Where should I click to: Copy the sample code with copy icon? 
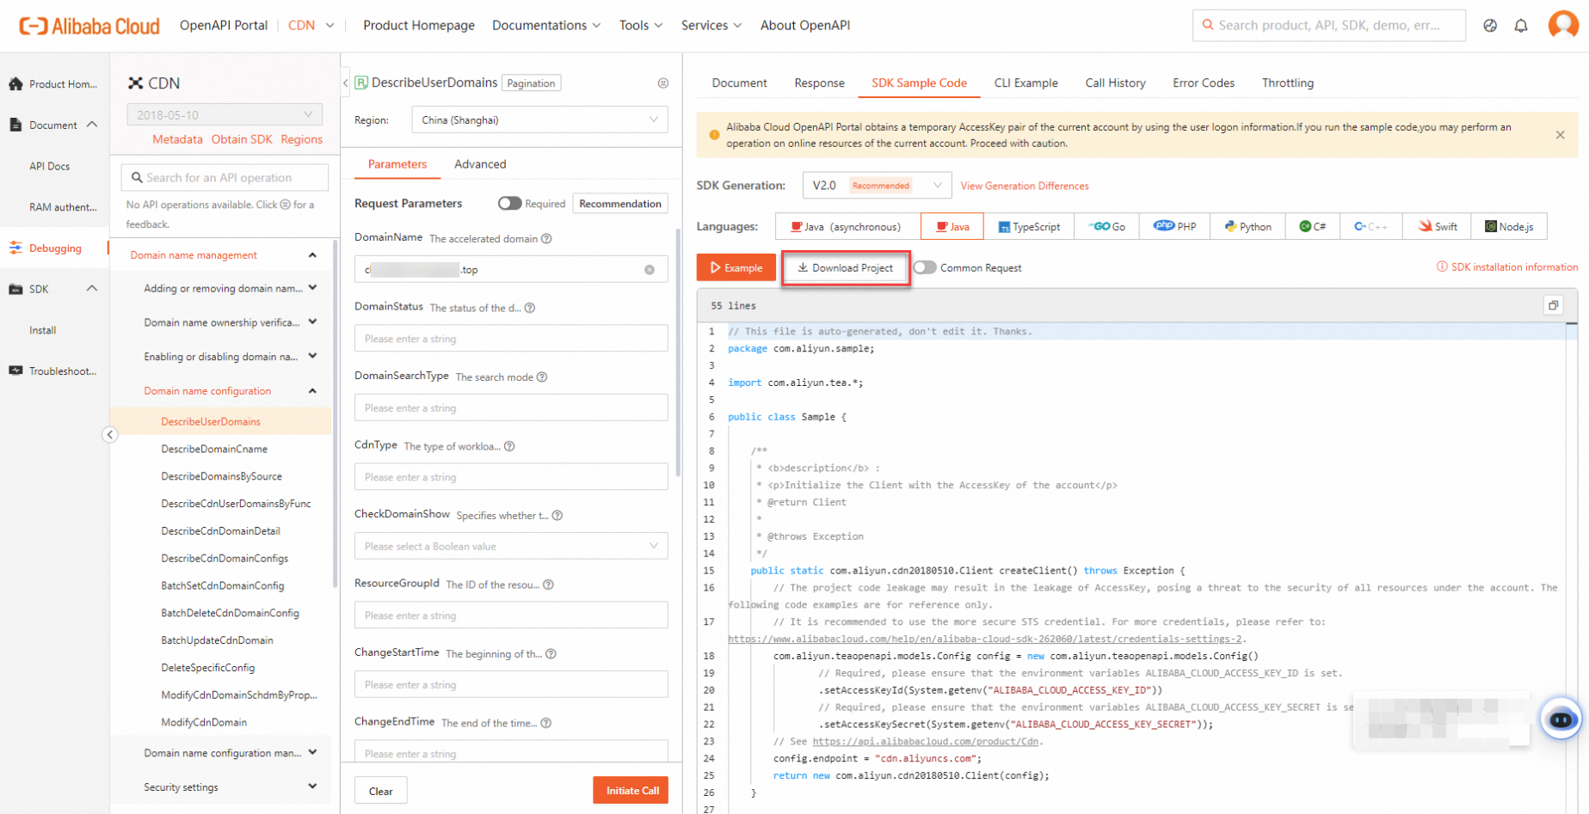point(1553,305)
